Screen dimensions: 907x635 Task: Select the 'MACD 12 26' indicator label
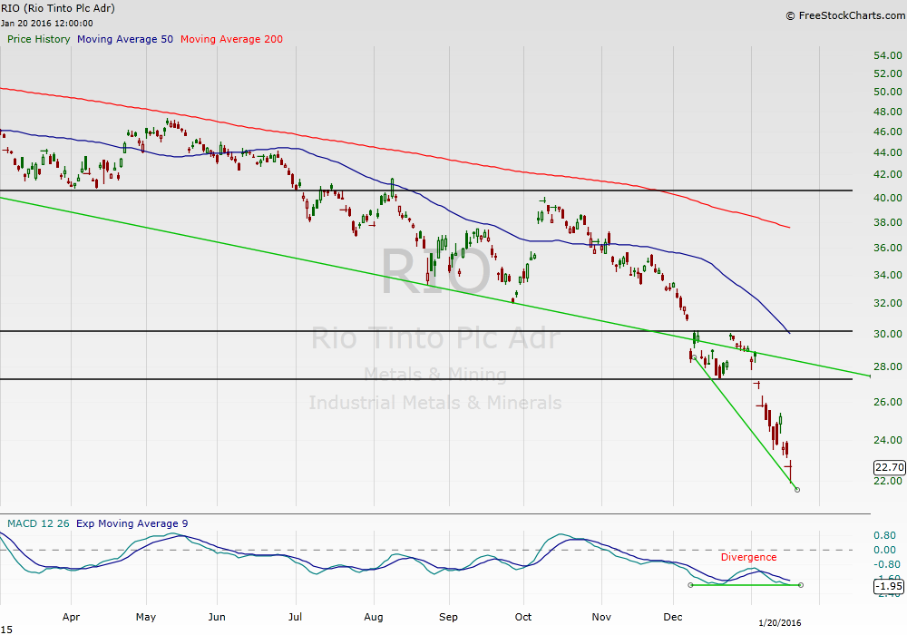click(38, 523)
